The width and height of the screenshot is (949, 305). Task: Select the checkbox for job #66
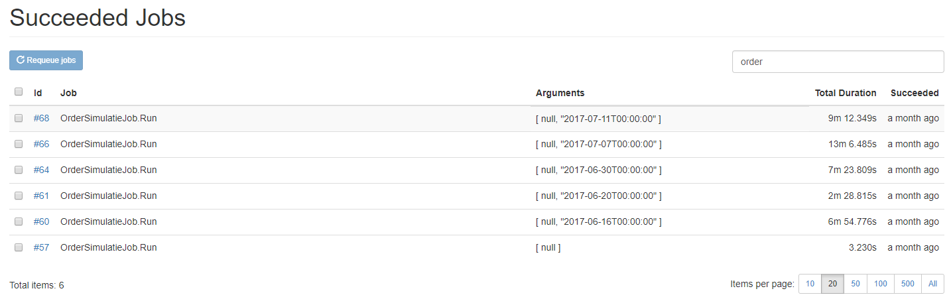click(x=19, y=144)
